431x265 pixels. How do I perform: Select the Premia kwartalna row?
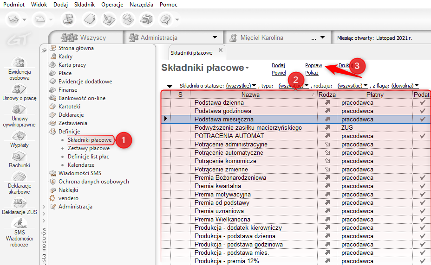295,186
